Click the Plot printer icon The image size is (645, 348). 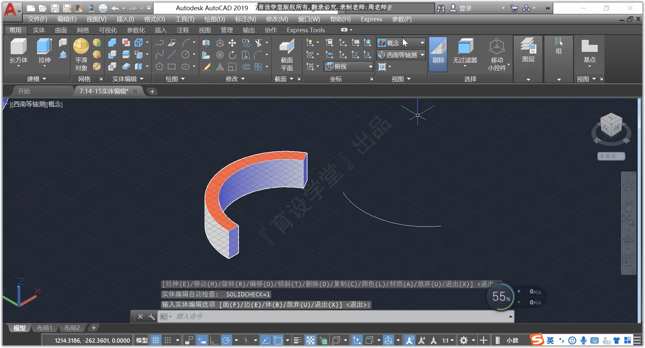pos(103,8)
